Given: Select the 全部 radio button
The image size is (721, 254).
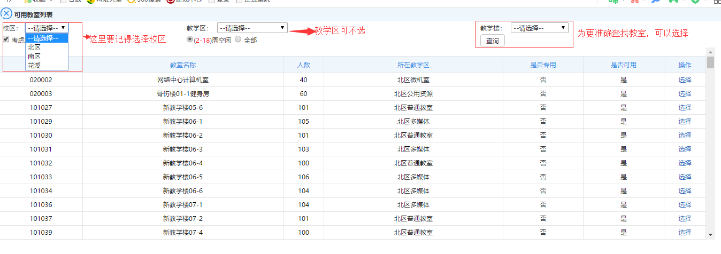Looking at the screenshot, I should (239, 39).
